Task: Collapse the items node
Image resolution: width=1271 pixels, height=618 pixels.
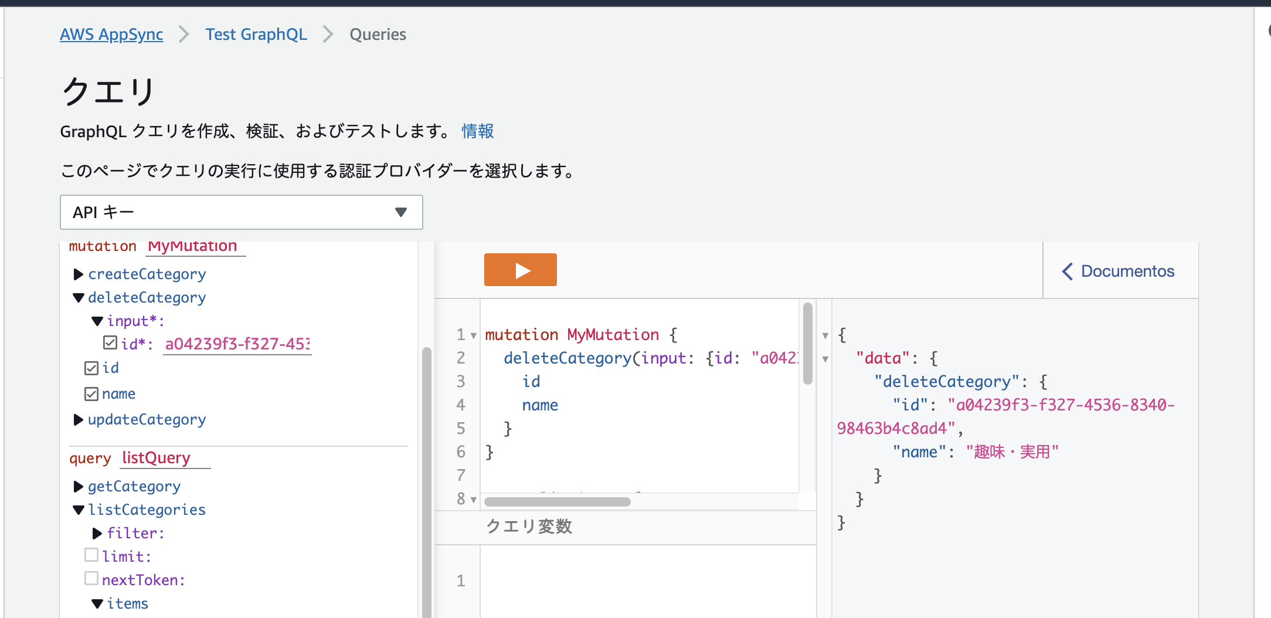Action: pos(97,604)
